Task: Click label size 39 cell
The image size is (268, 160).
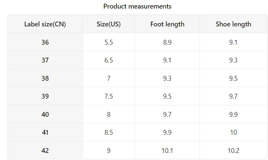Action: click(45, 96)
